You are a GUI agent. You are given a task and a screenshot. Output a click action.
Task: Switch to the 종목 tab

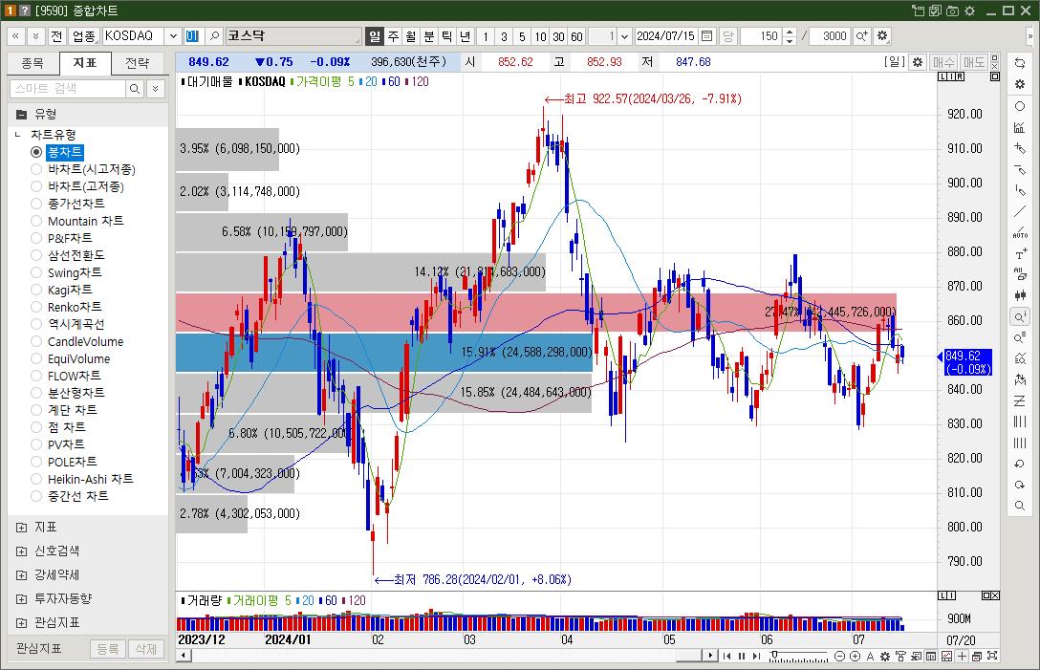click(x=32, y=63)
